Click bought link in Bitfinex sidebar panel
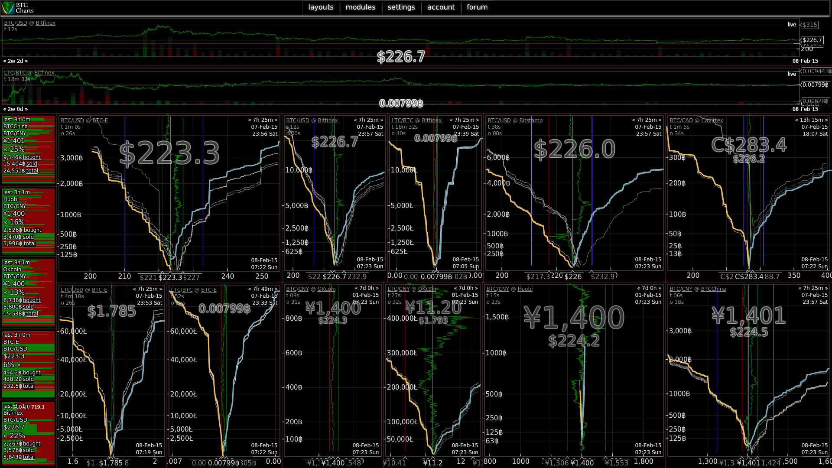This screenshot has height=468, width=832. (x=32, y=444)
